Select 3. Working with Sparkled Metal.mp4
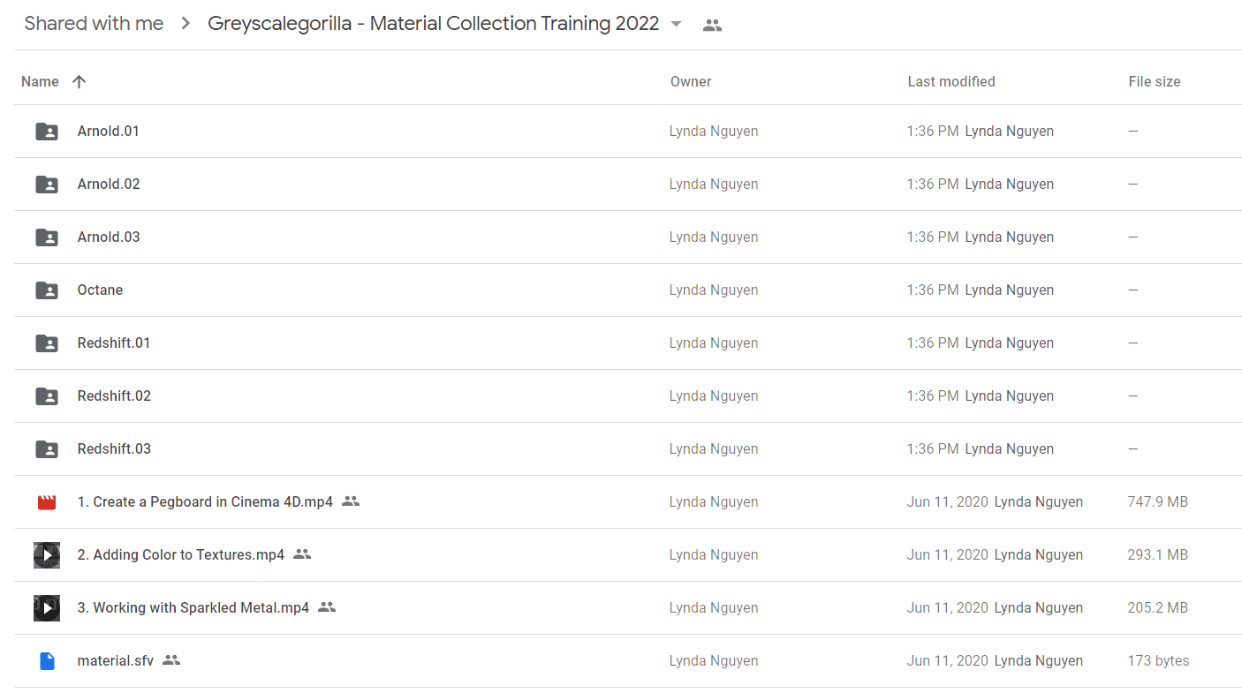Screen dimensions: 1242x693 [x=193, y=608]
